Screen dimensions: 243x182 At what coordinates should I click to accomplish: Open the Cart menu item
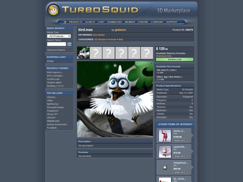(101, 22)
